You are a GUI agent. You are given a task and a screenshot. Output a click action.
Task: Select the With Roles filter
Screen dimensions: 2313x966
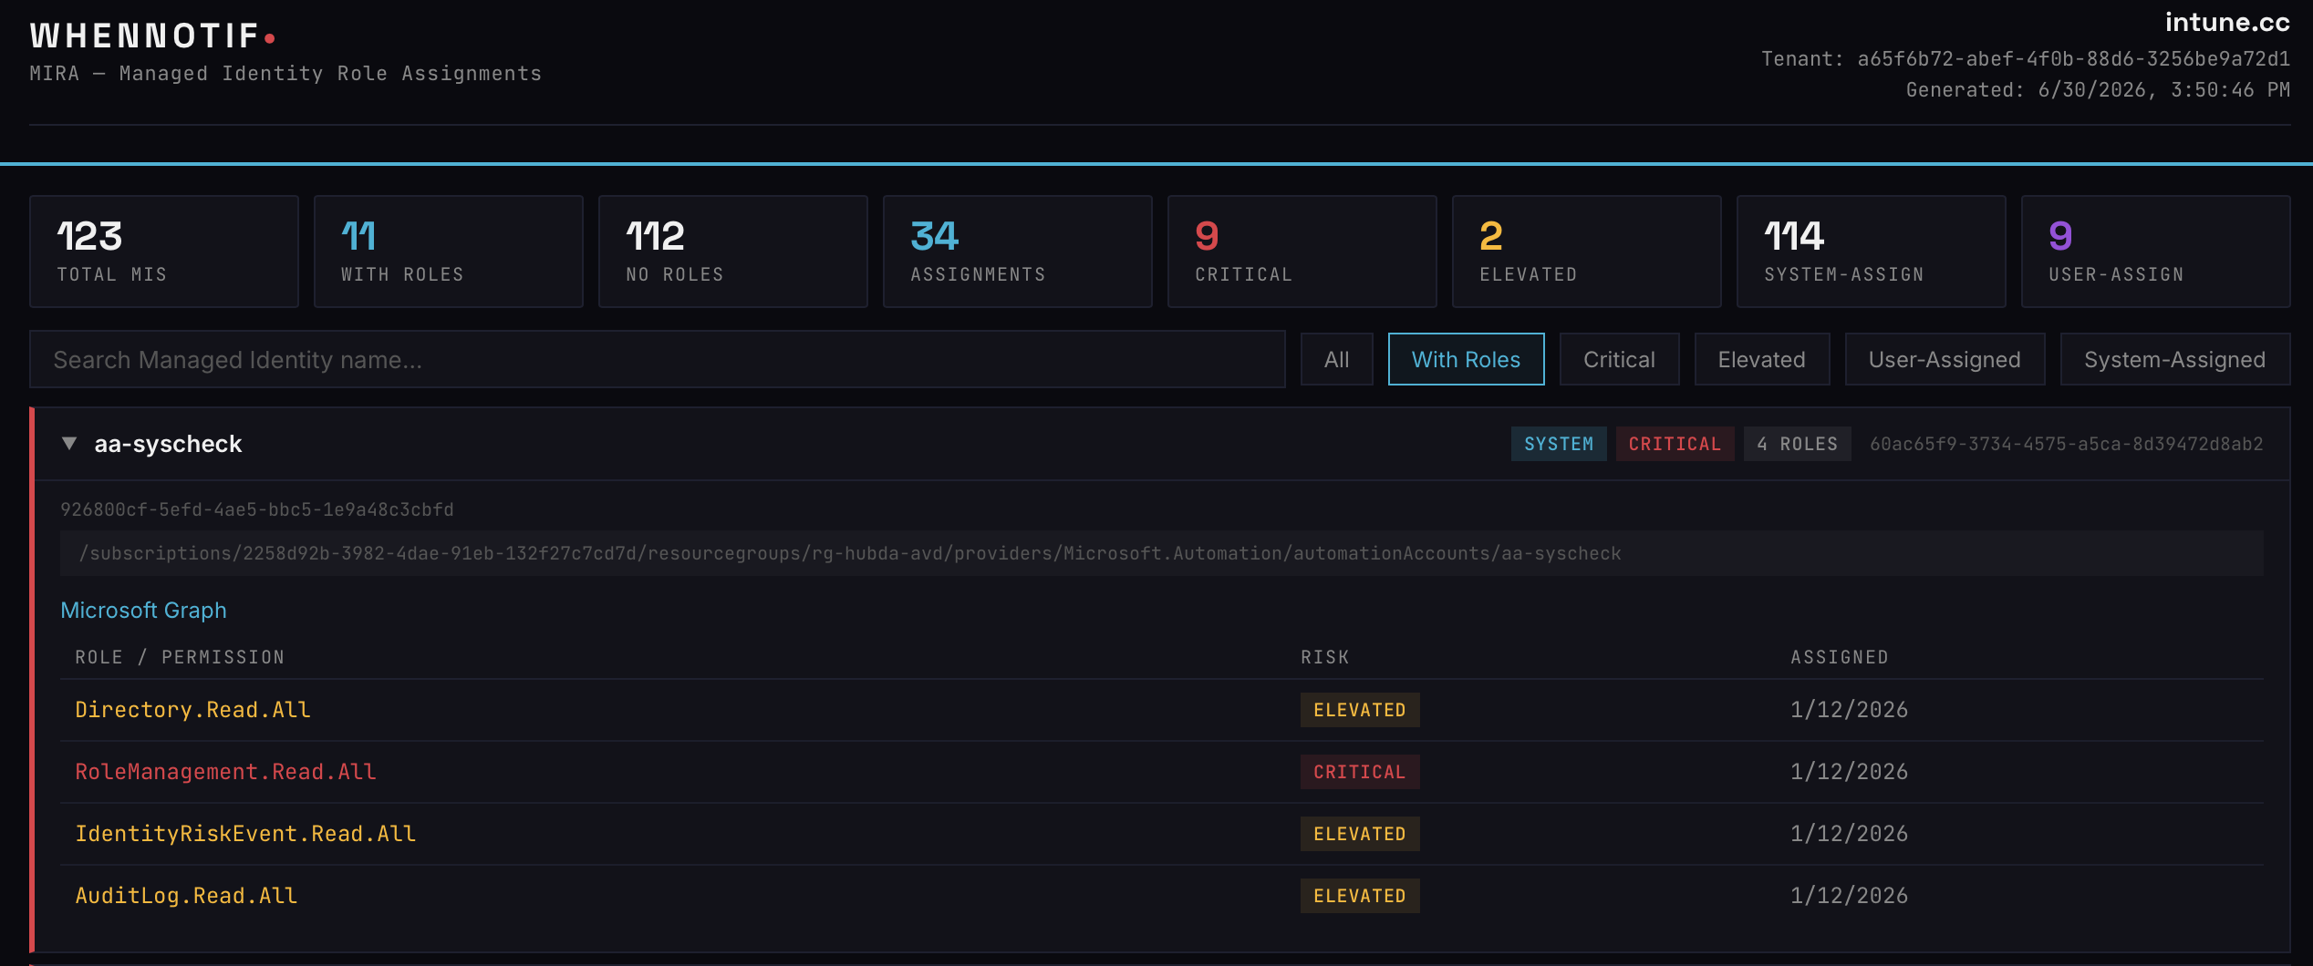[x=1466, y=359]
